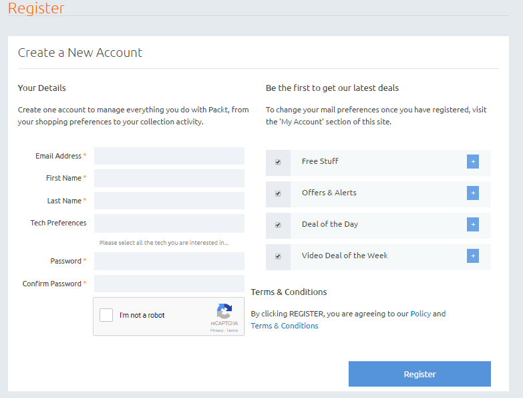The width and height of the screenshot is (523, 398).
Task: Open the Terms & Conditions link
Action: (285, 326)
